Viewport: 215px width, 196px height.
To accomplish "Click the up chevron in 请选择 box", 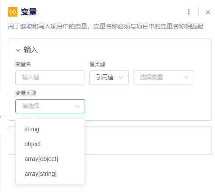I will point(77,106).
